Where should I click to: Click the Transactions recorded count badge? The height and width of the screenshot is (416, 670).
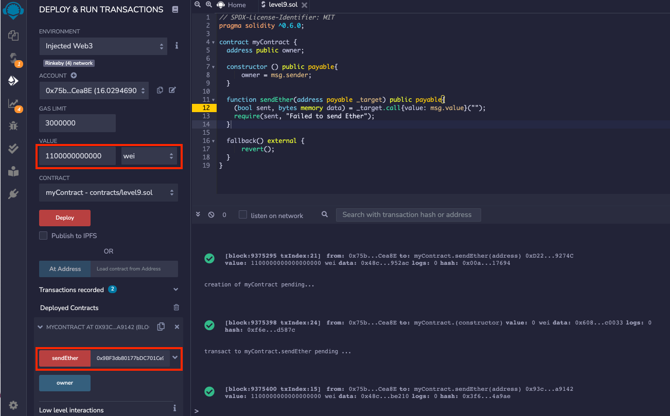[112, 290]
